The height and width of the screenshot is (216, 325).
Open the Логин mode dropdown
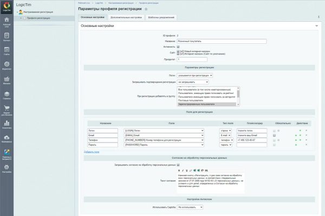[x=194, y=76]
